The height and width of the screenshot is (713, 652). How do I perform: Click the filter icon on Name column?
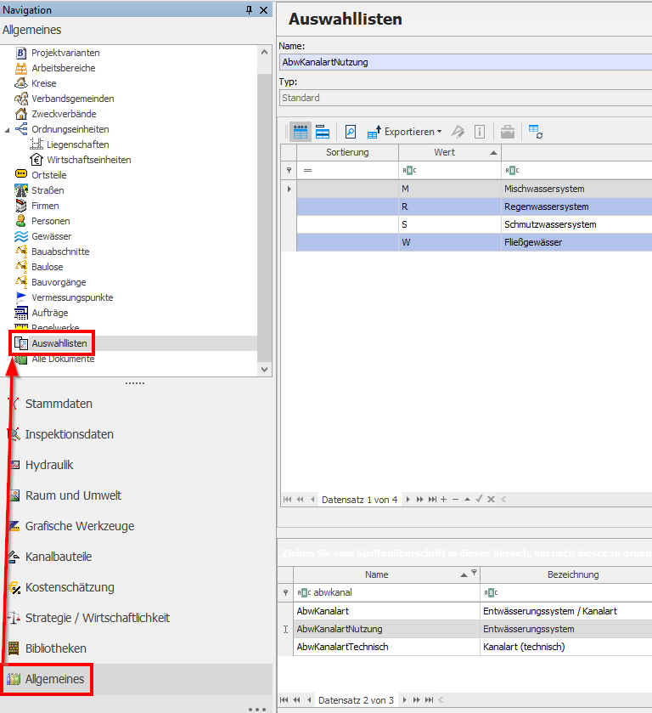(x=475, y=574)
